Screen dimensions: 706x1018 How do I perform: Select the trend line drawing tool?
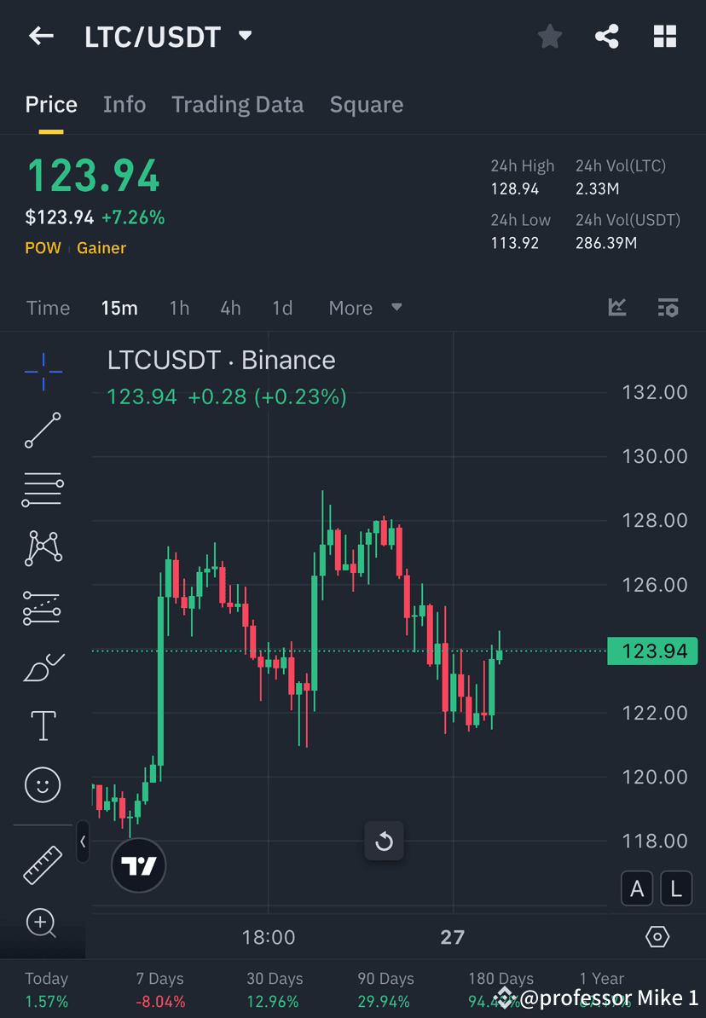[43, 431]
